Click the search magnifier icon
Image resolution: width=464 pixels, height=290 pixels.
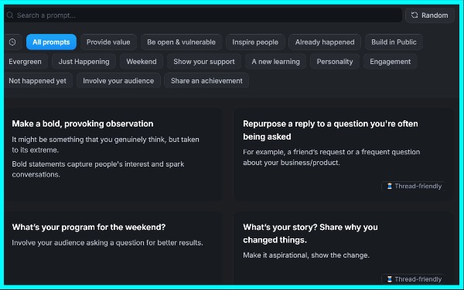[10, 15]
